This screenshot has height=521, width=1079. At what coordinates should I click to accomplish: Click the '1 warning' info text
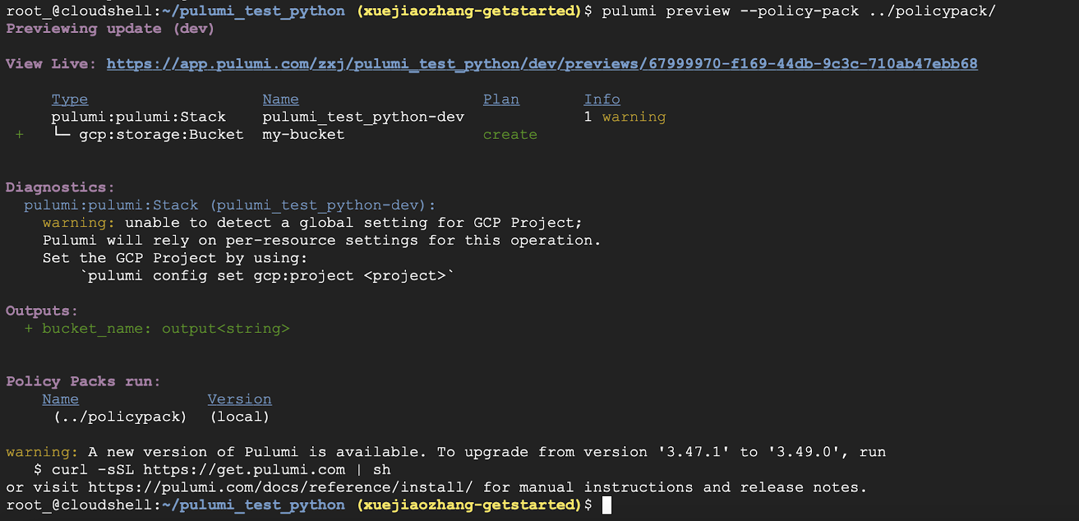[x=624, y=117]
